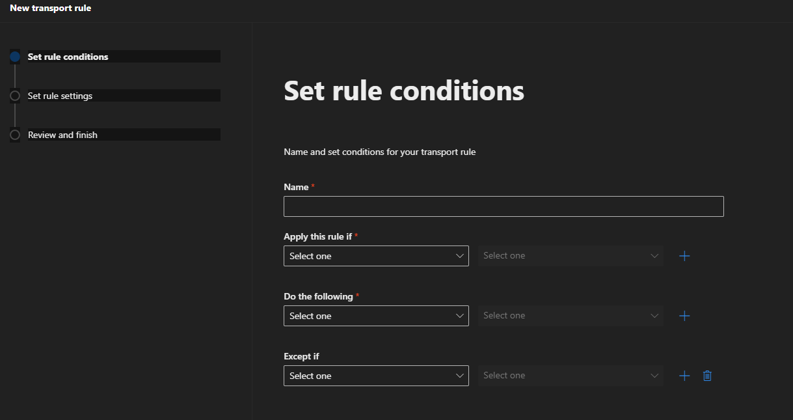
Task: Open the secondary Do the following dropdown
Action: point(571,316)
